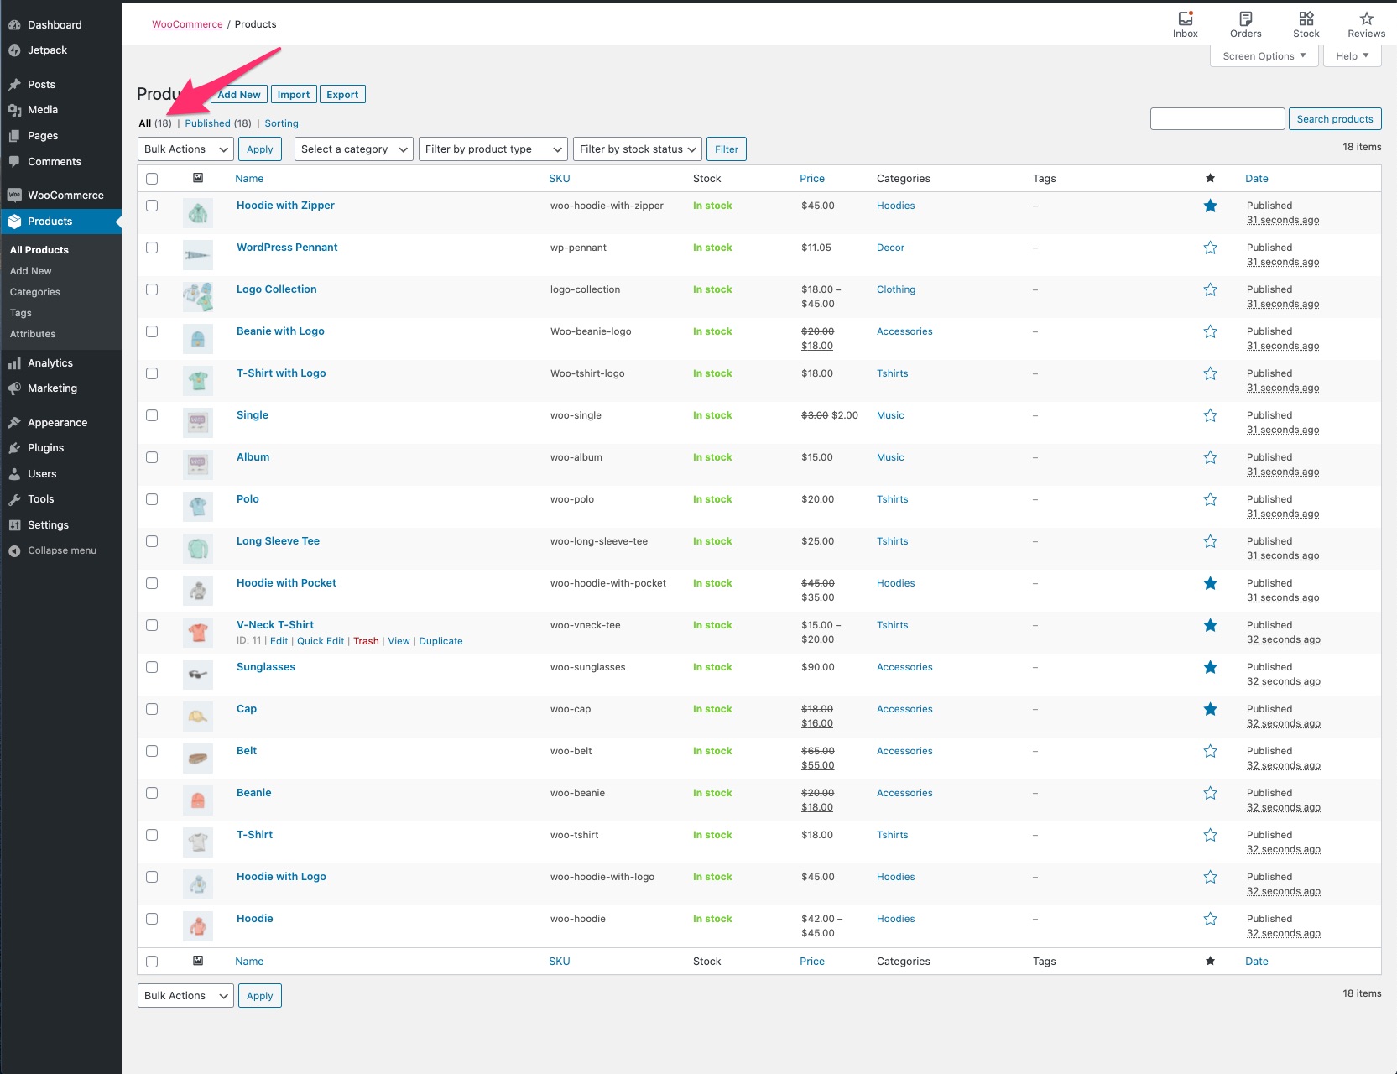This screenshot has width=1397, height=1074.
Task: Toggle featured star for Hoodie with Zipper
Action: pyautogui.click(x=1210, y=206)
